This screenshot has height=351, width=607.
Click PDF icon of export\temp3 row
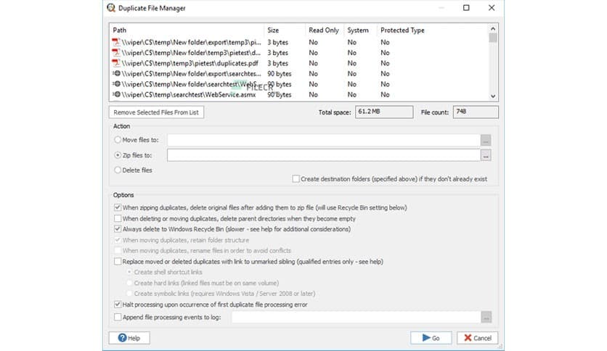(x=115, y=42)
